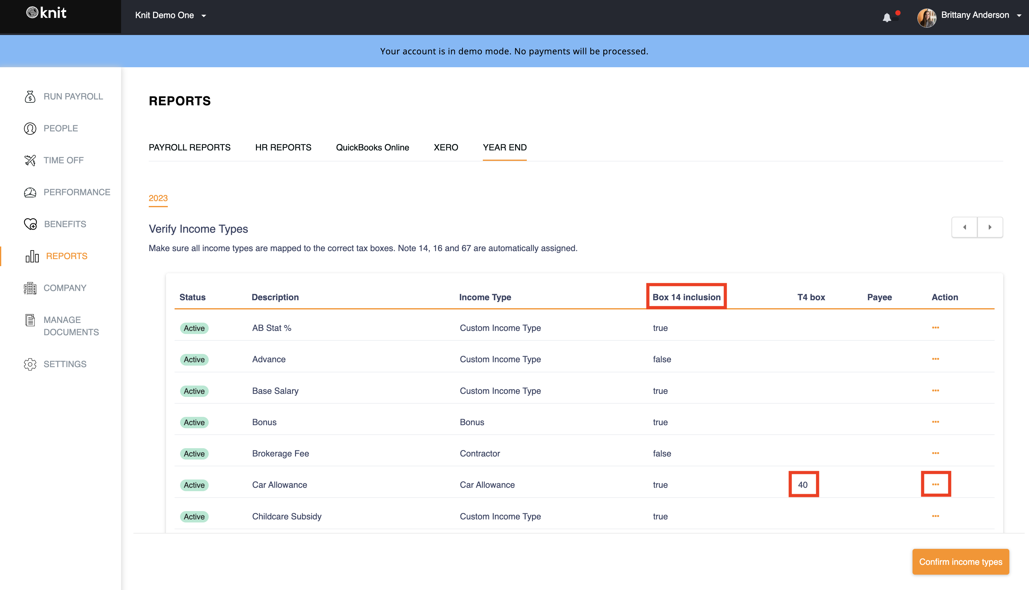The height and width of the screenshot is (590, 1029).
Task: Open action menu for Car Allowance
Action: (x=935, y=485)
